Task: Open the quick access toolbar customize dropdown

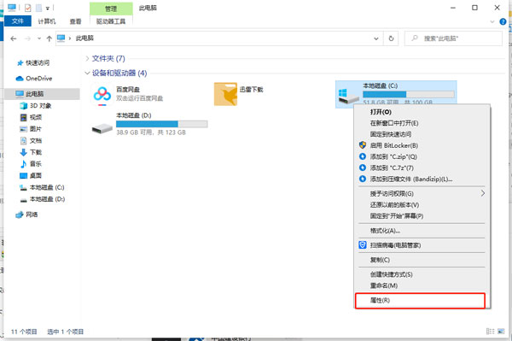Action: tap(48, 9)
